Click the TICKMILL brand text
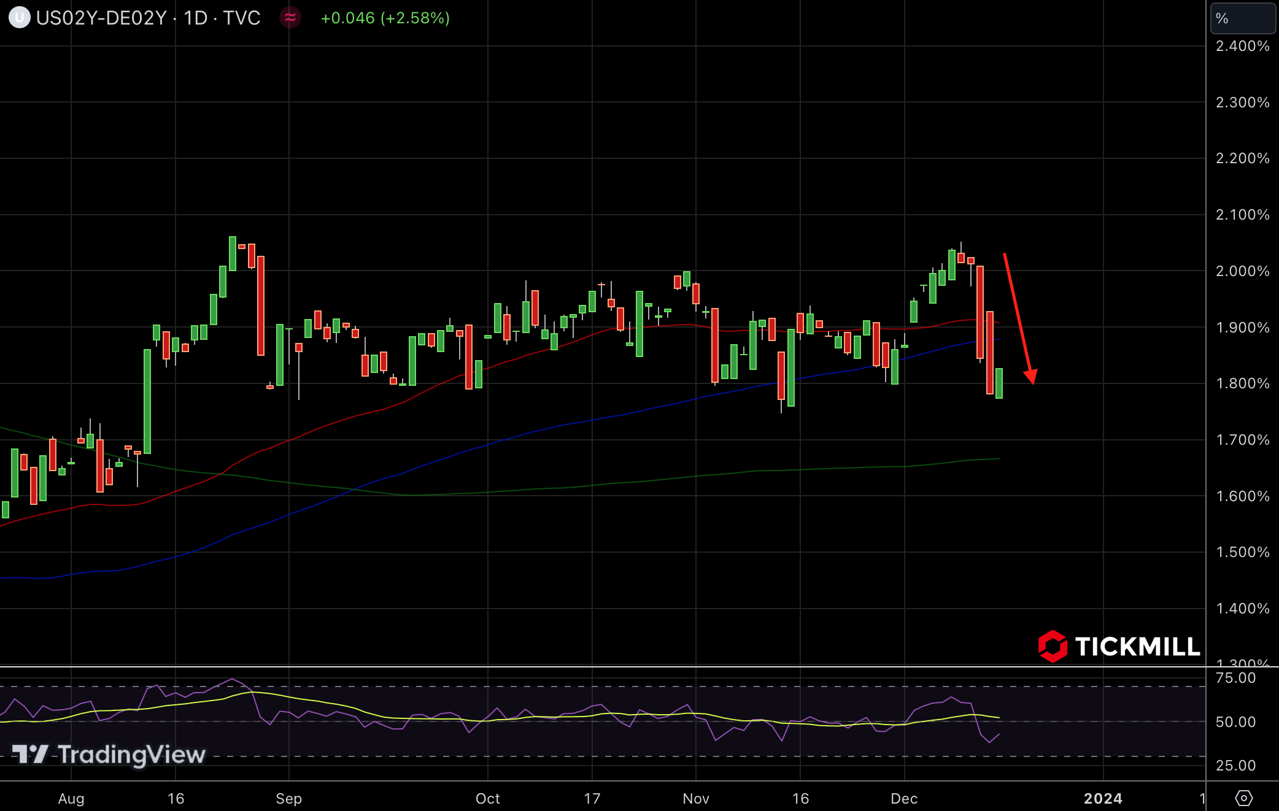1279x811 pixels. pyautogui.click(x=1137, y=647)
